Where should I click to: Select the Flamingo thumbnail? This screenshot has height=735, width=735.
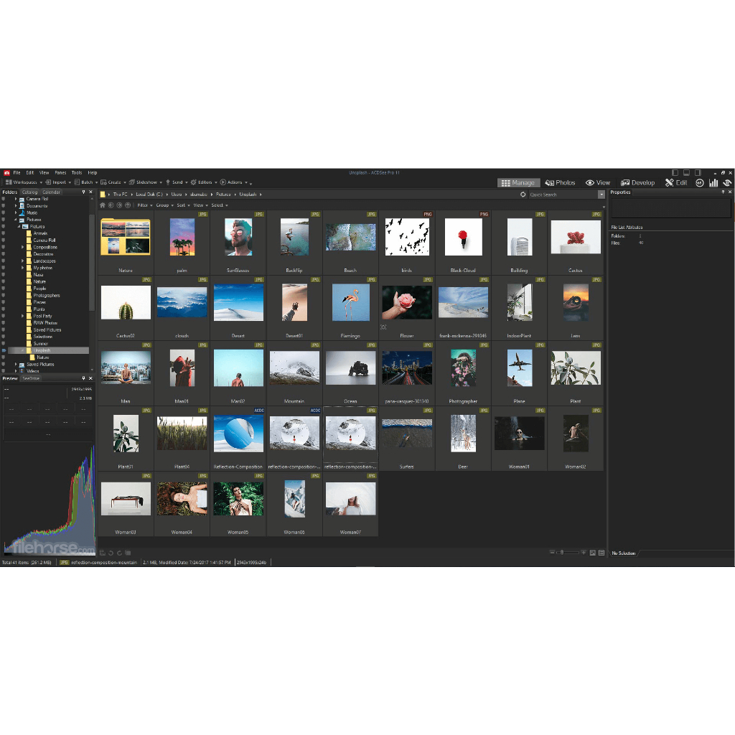[x=351, y=303]
